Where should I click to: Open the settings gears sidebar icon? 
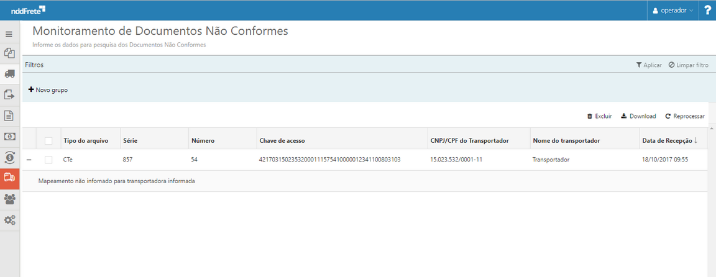click(9, 220)
